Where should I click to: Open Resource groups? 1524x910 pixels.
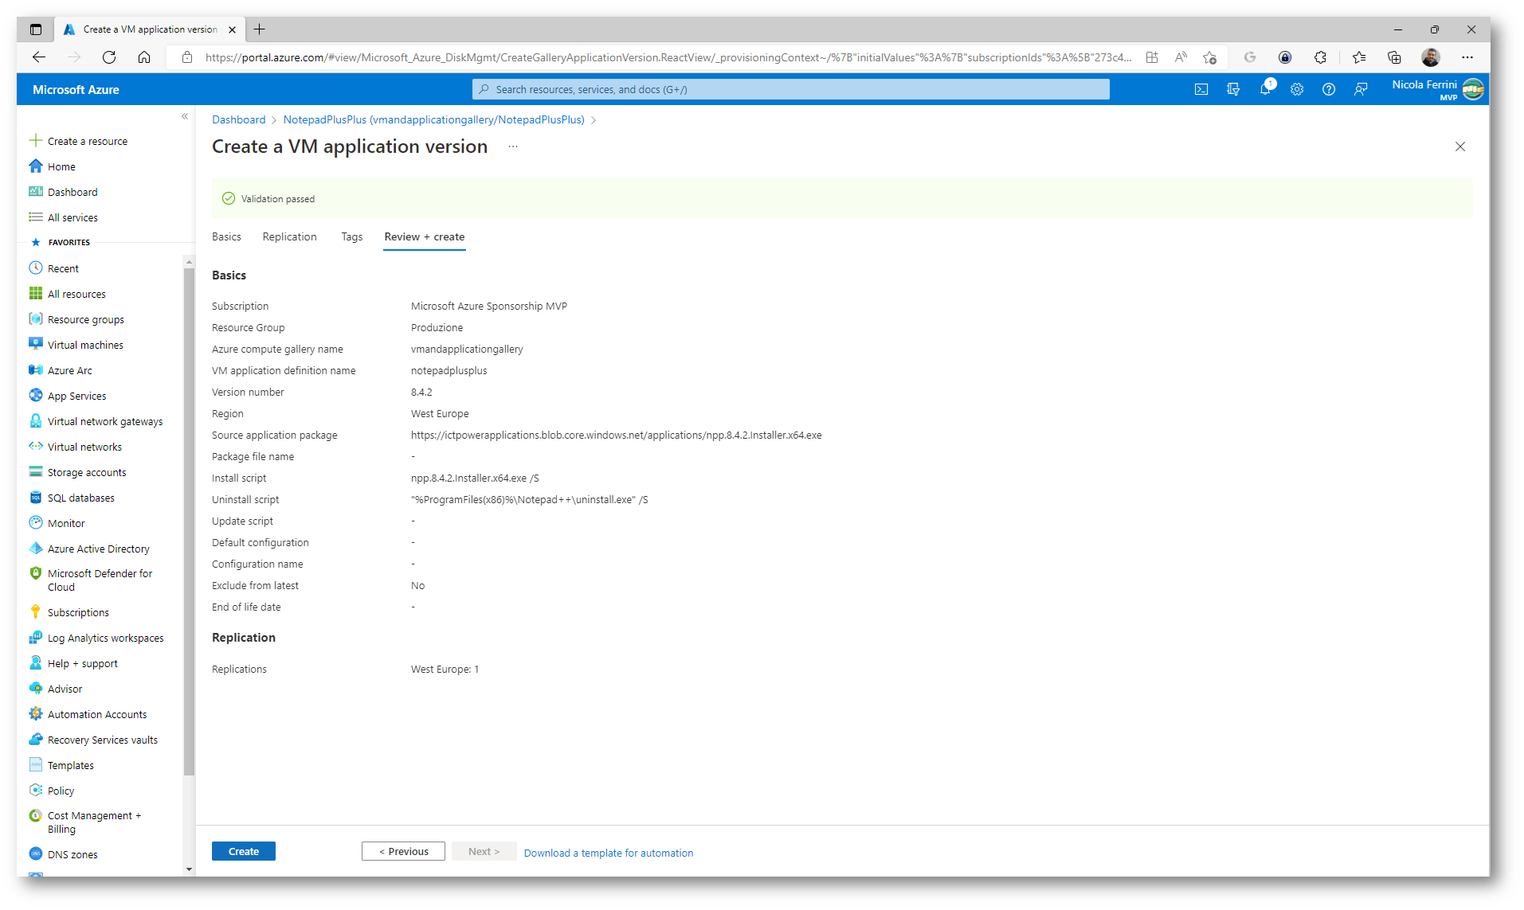pos(86,319)
